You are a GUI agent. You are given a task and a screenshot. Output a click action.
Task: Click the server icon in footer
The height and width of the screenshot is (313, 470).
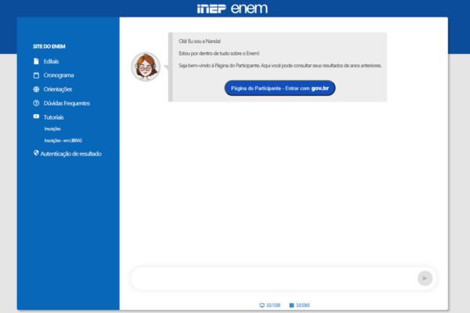coord(291,305)
